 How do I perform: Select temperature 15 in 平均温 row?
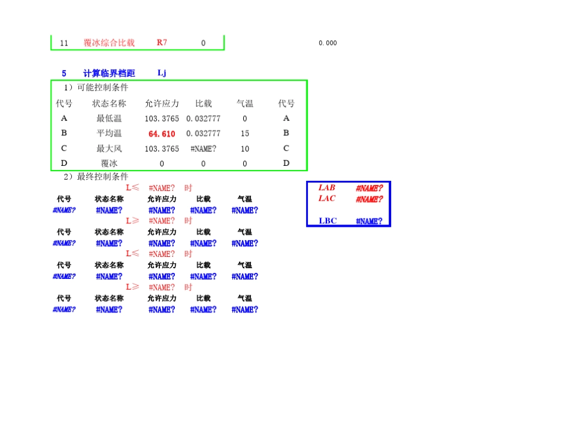pyautogui.click(x=245, y=133)
